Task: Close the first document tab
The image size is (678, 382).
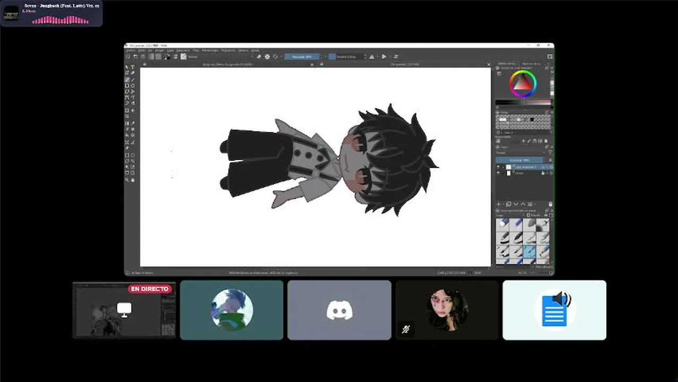Action: coord(312,64)
